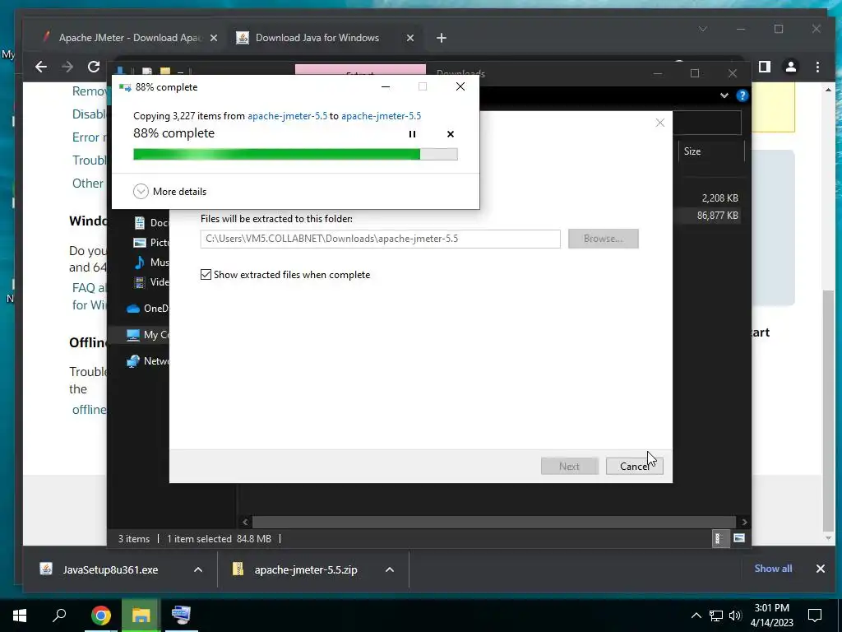Select Network in navigation pane
Viewport: 842px width, 632px height.
click(x=146, y=361)
